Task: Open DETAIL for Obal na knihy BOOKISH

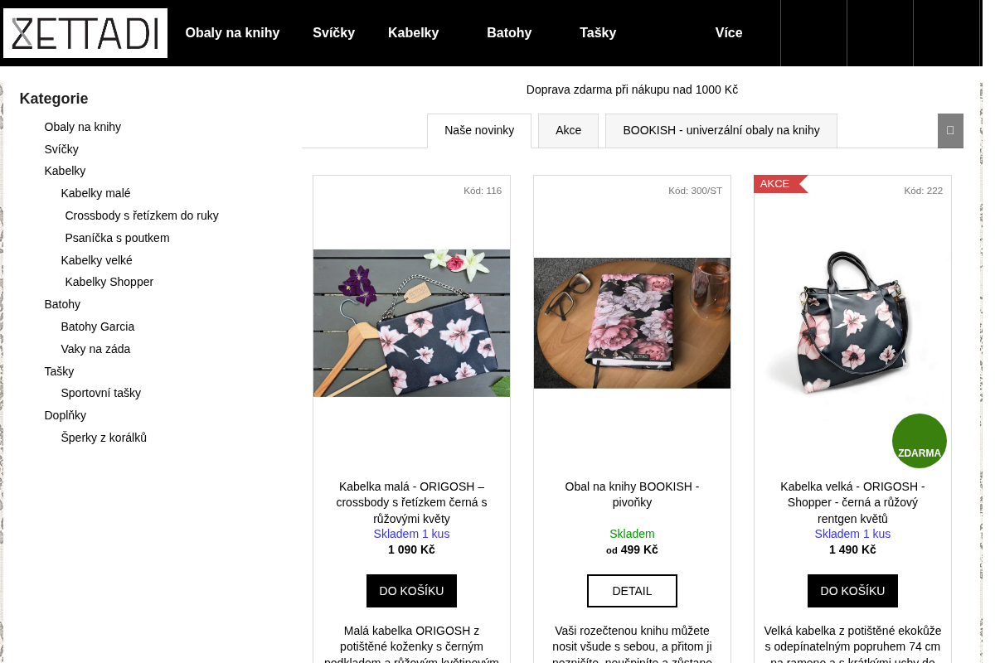Action: [x=632, y=591]
